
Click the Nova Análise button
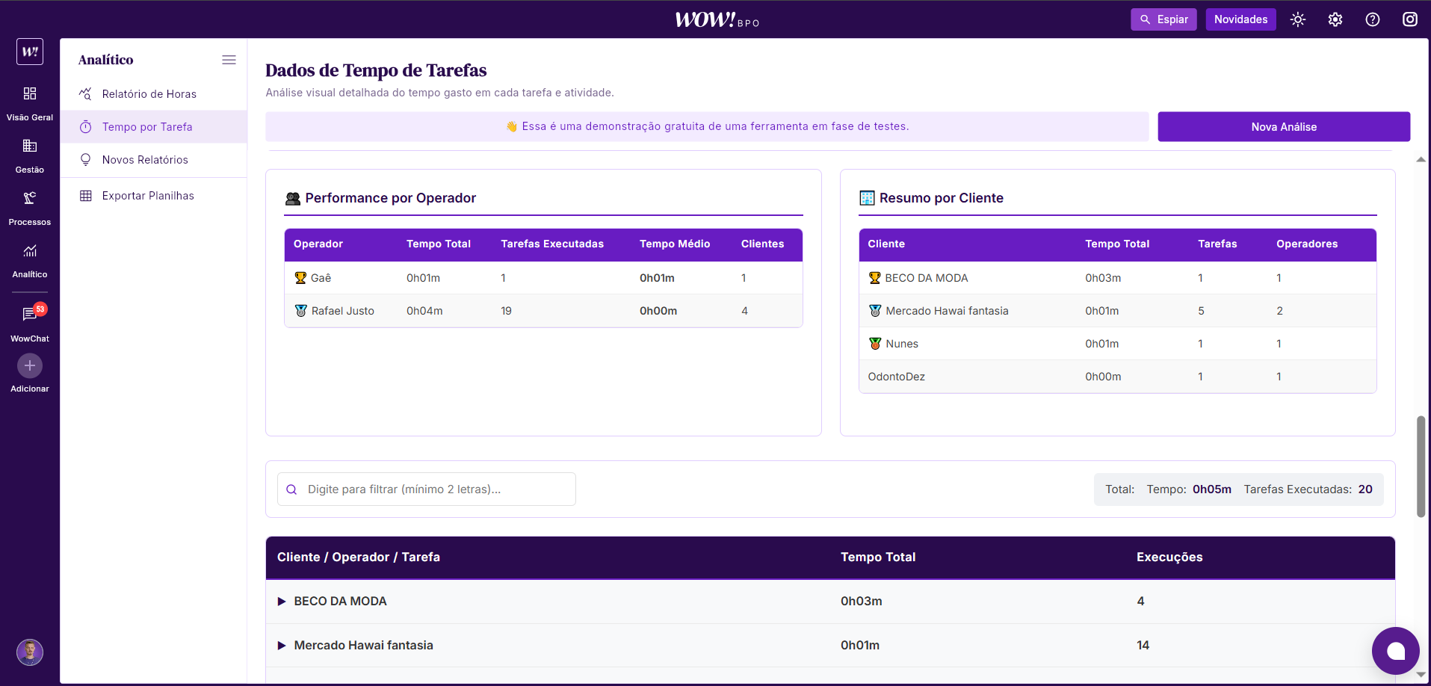coord(1283,127)
